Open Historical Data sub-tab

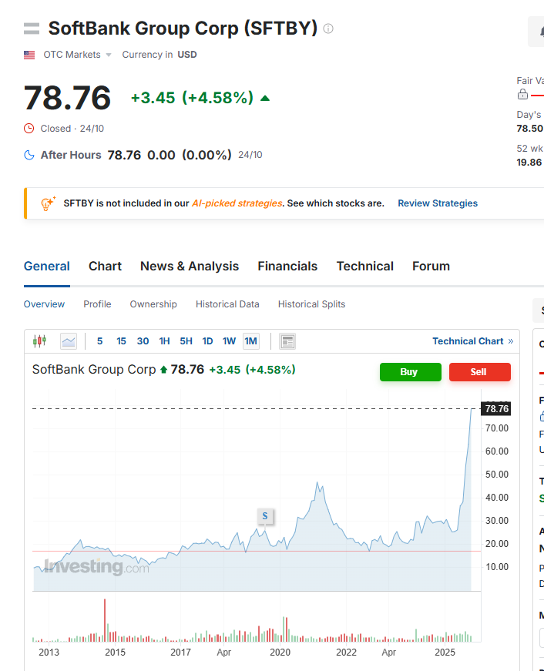pos(227,304)
